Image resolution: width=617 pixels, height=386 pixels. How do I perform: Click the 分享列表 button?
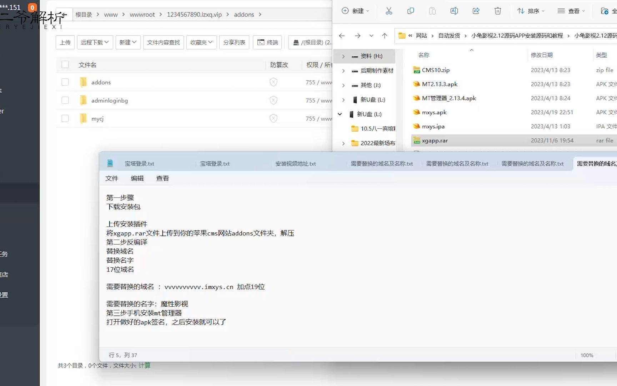coord(234,42)
